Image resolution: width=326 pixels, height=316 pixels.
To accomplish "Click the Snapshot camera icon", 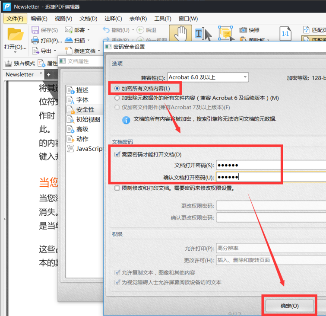I will pyautogui.click(x=243, y=30).
